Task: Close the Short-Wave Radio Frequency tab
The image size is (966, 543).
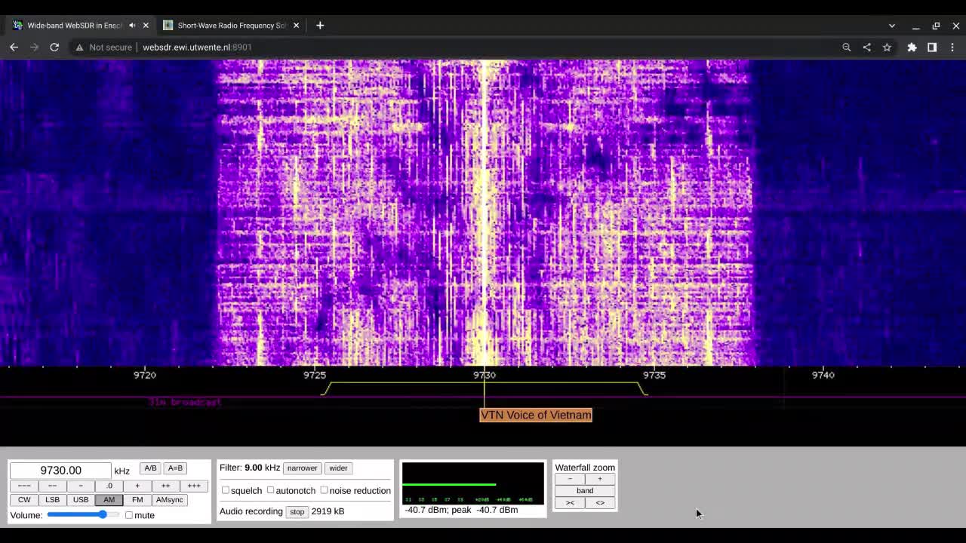Action: [296, 25]
